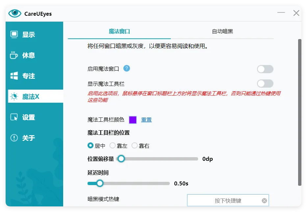Click the 魔法工具栏的位置 heading

coord(109,133)
